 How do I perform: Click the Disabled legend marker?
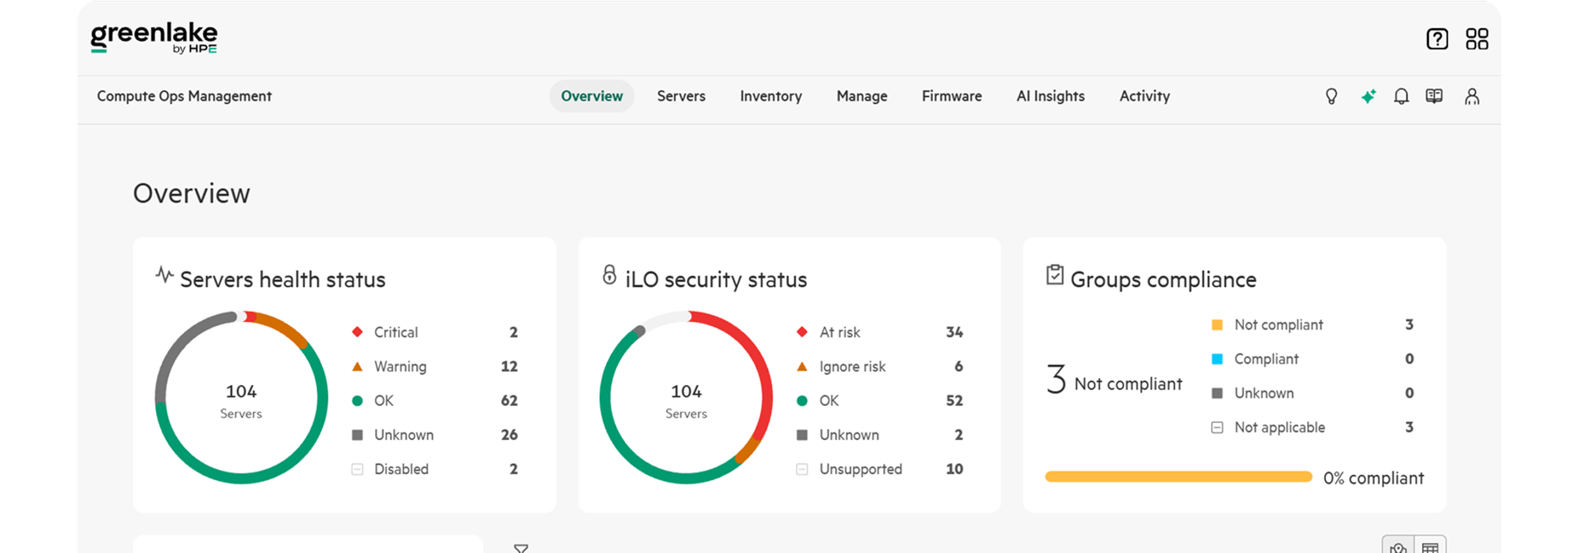357,469
